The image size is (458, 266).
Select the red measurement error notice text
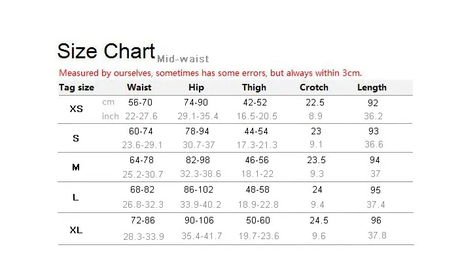(210, 73)
